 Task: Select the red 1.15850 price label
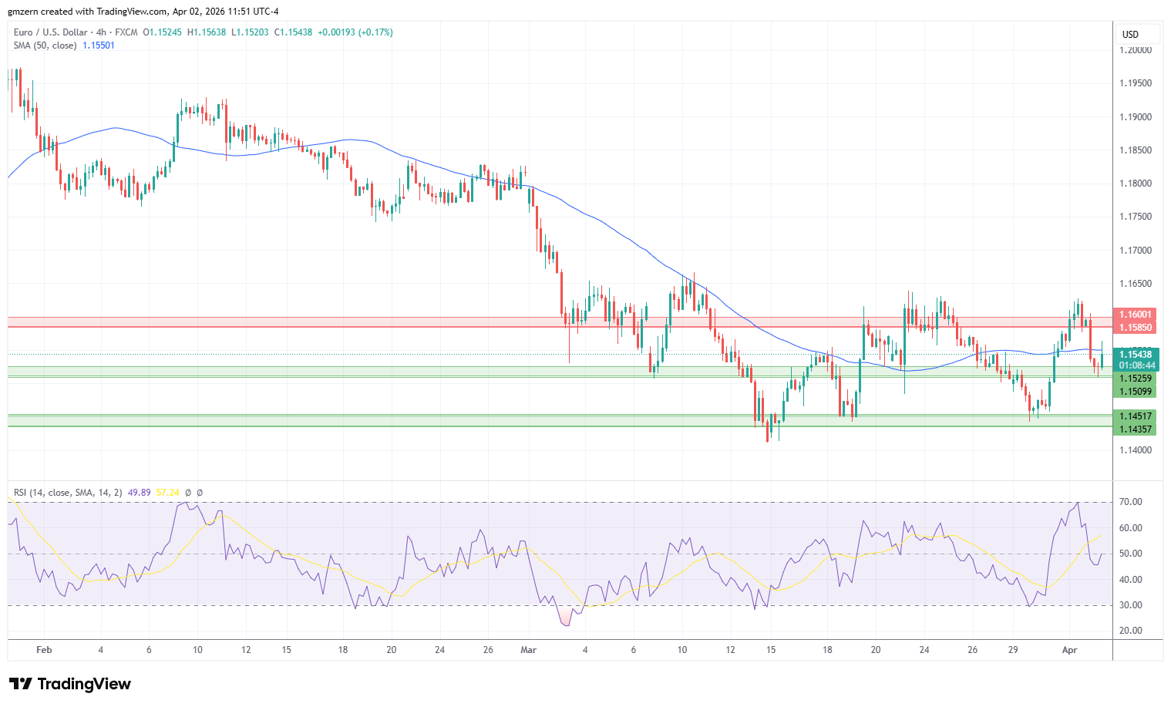click(x=1136, y=328)
